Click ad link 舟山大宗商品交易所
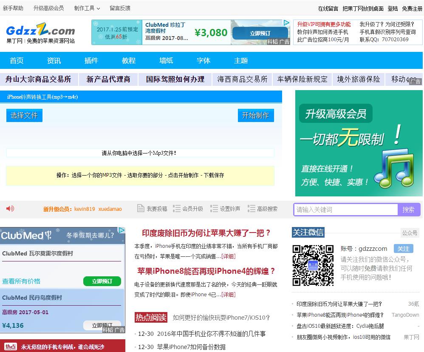Image resolution: width=424 pixels, height=352 pixels. 38,79
